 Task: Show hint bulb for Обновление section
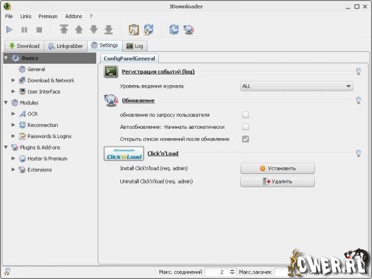[359, 100]
